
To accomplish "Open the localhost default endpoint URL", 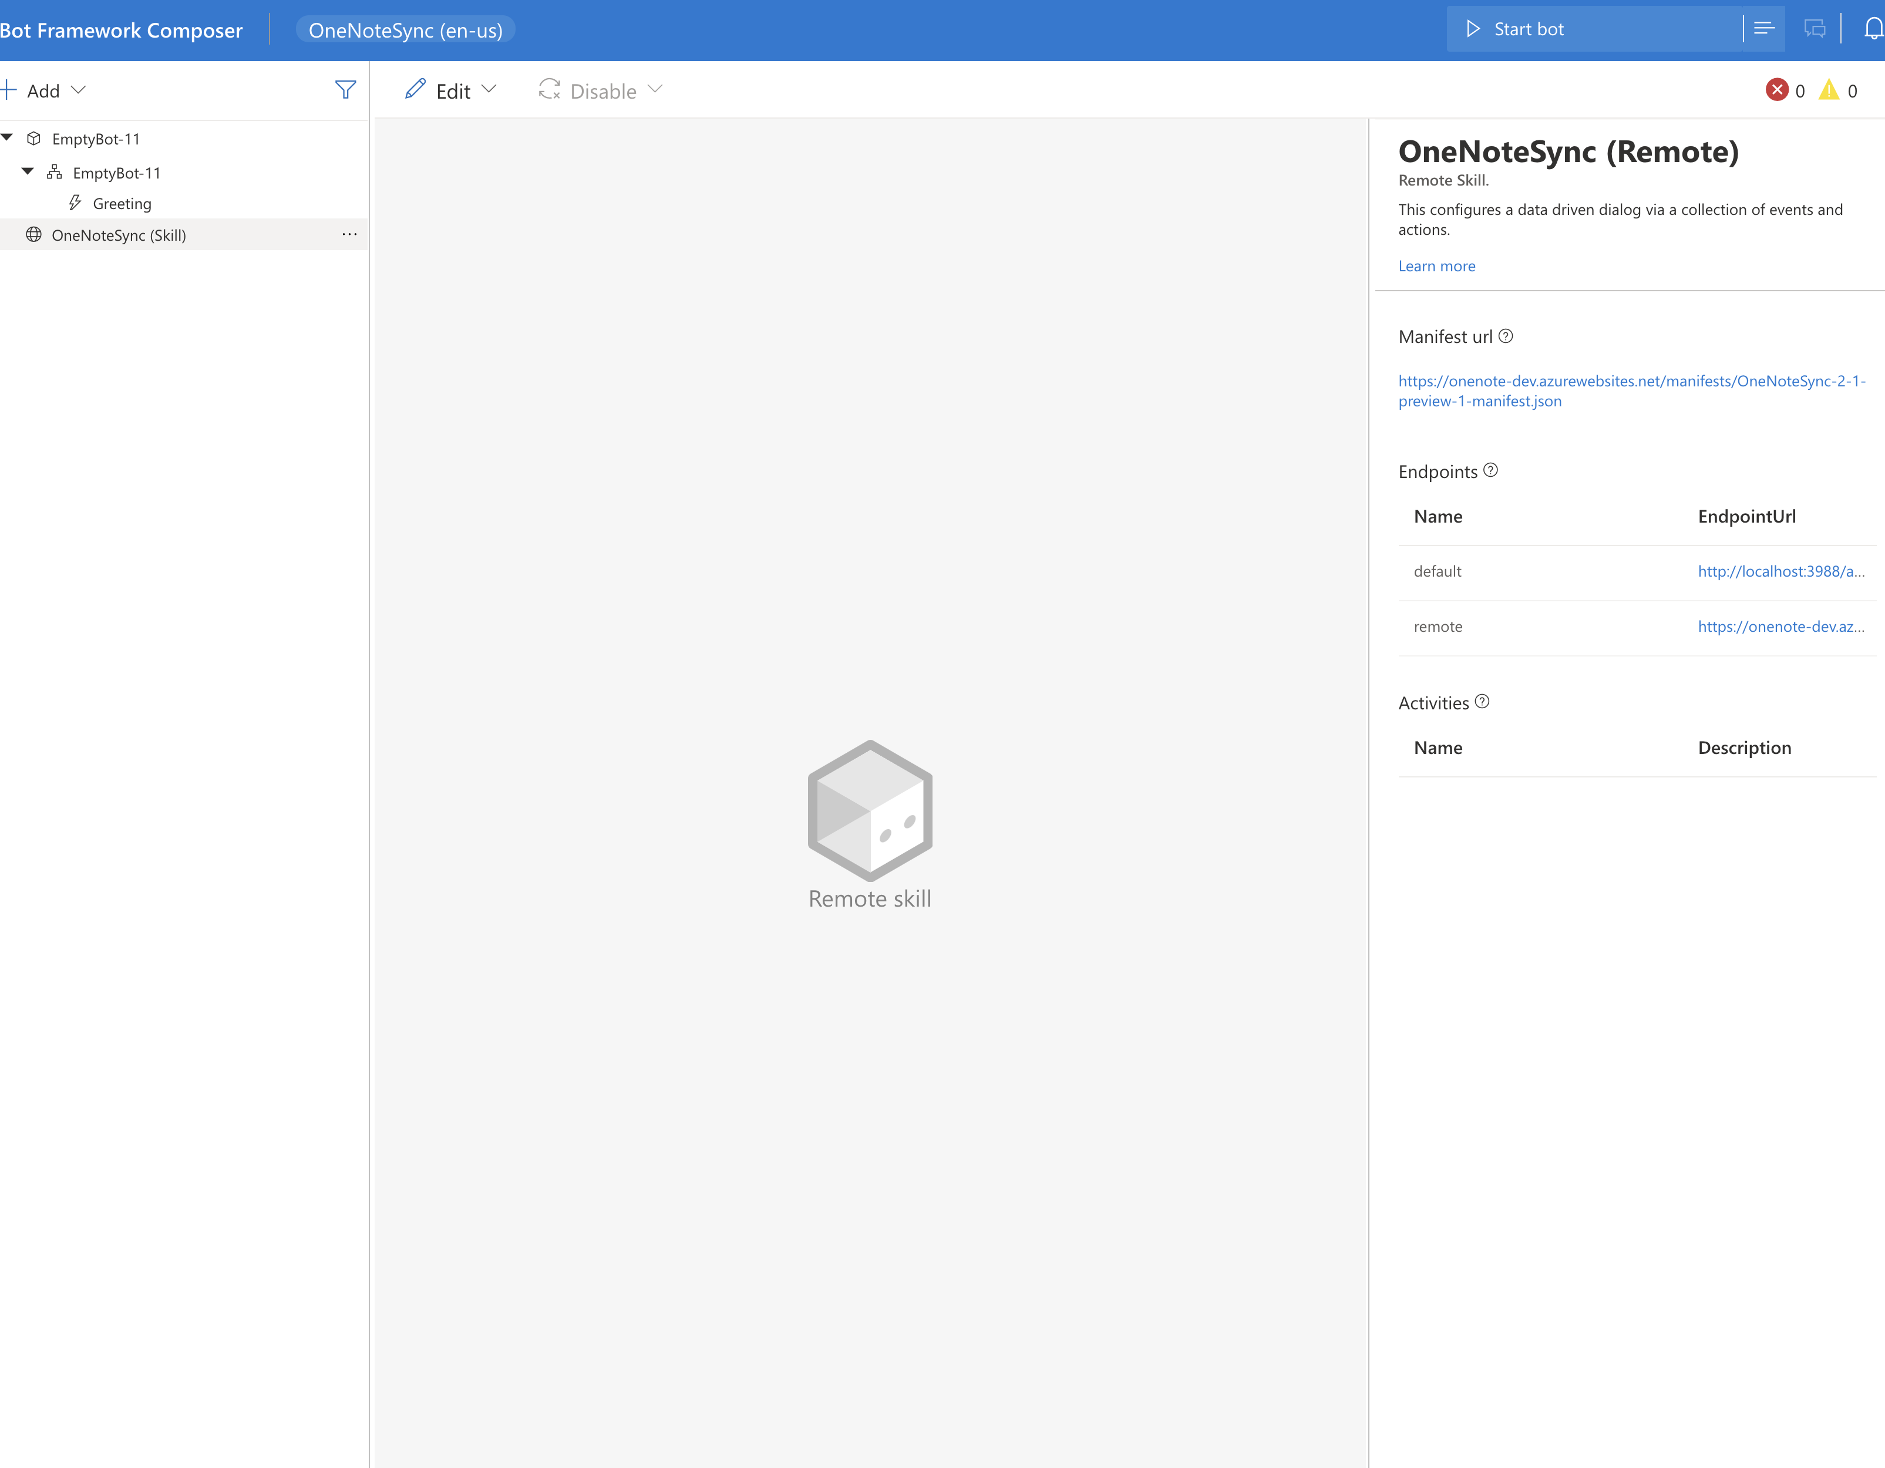I will pos(1780,571).
